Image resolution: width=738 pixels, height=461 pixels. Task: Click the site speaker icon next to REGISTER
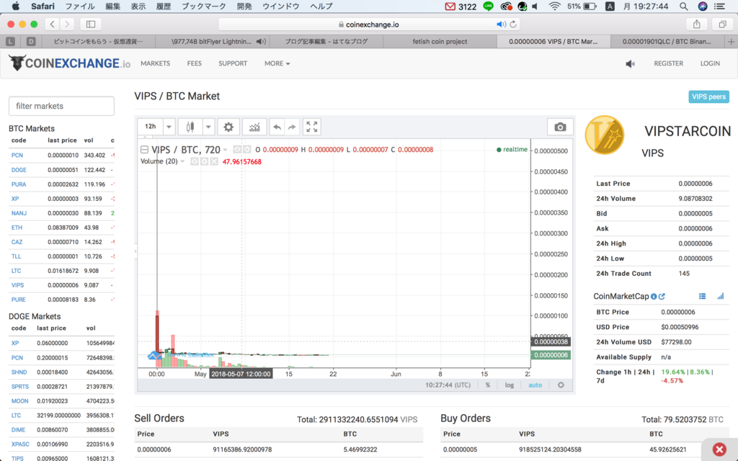pyautogui.click(x=630, y=63)
